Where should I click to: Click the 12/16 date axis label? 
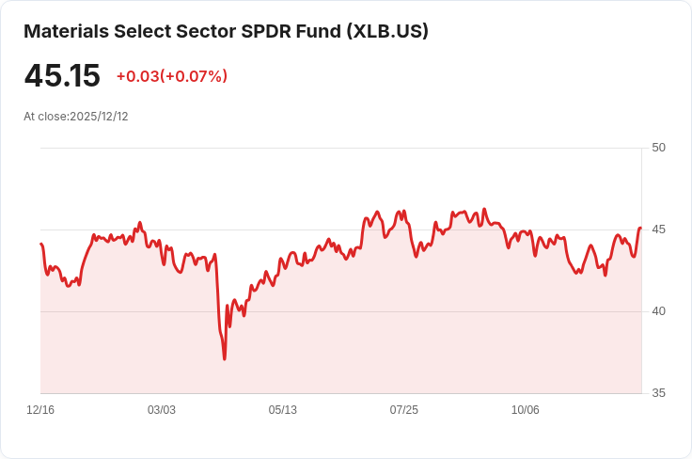coord(40,410)
